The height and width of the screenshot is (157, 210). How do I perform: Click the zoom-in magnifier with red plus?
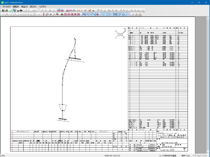pyautogui.click(x=44, y=14)
